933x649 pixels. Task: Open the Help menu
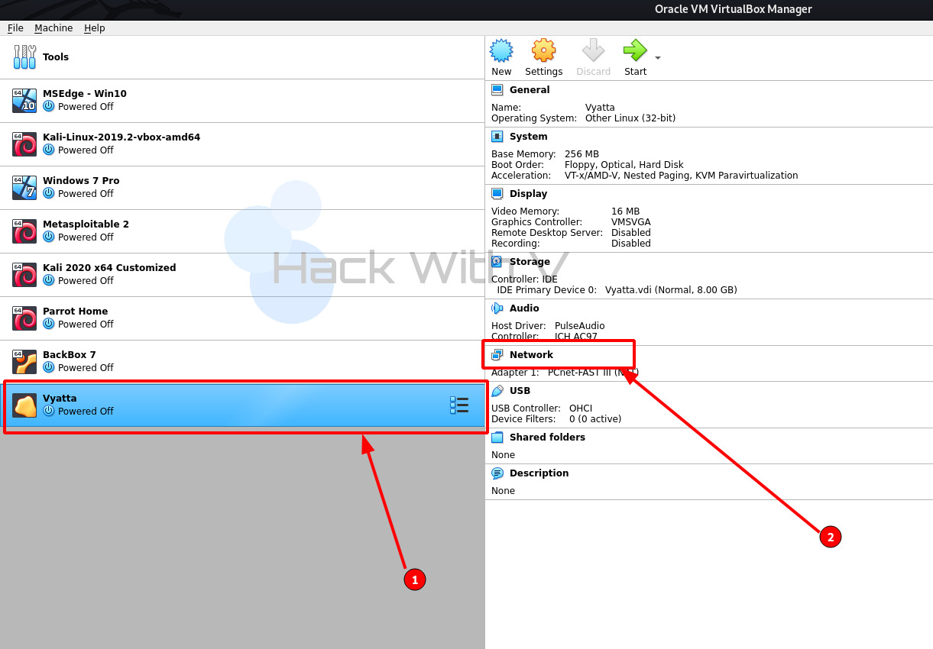95,28
